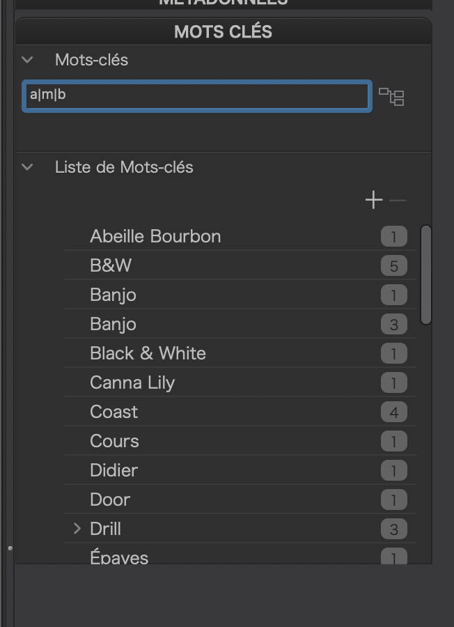Click the keyword list scrollbar thumb

(x=426, y=274)
